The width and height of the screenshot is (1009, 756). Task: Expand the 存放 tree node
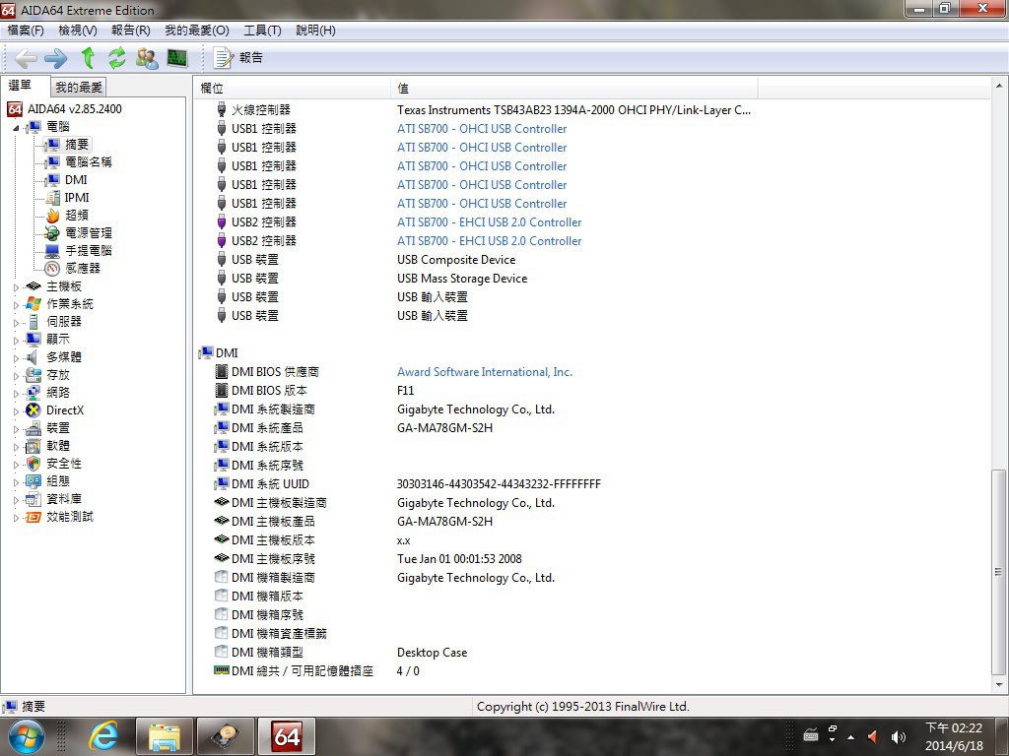16,375
